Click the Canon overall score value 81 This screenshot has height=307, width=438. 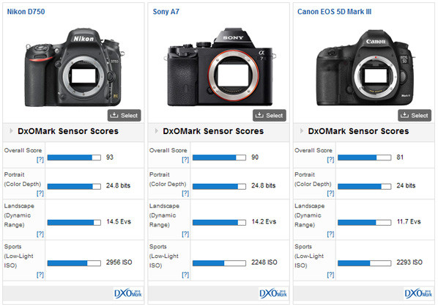click(x=400, y=158)
